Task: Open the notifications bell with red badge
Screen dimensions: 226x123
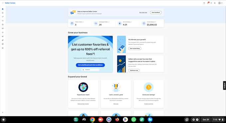Action: click(x=208, y=3)
